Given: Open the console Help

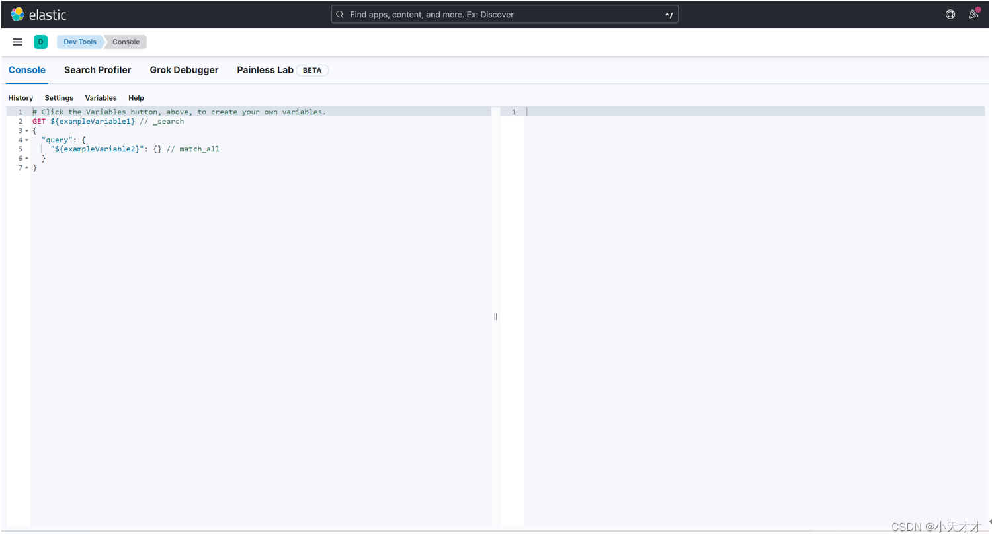Looking at the screenshot, I should tap(136, 98).
